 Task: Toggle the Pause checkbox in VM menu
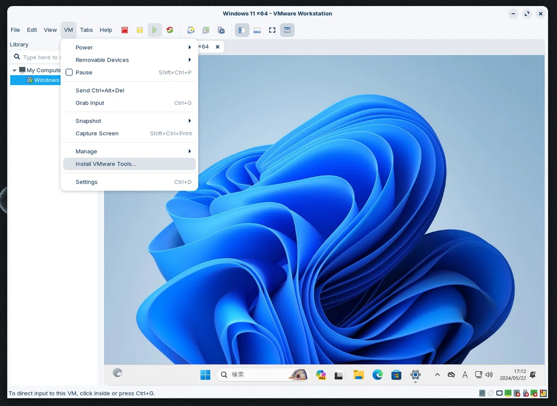[x=69, y=72]
